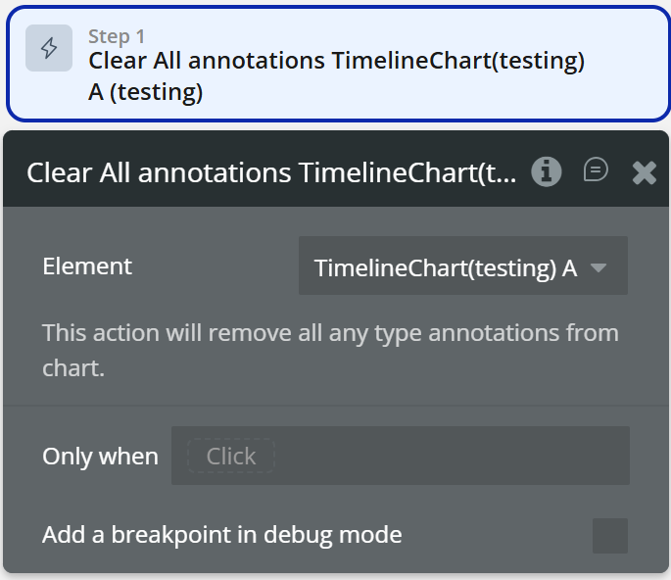Open the info icon in panel header
The width and height of the screenshot is (671, 580).
546,171
